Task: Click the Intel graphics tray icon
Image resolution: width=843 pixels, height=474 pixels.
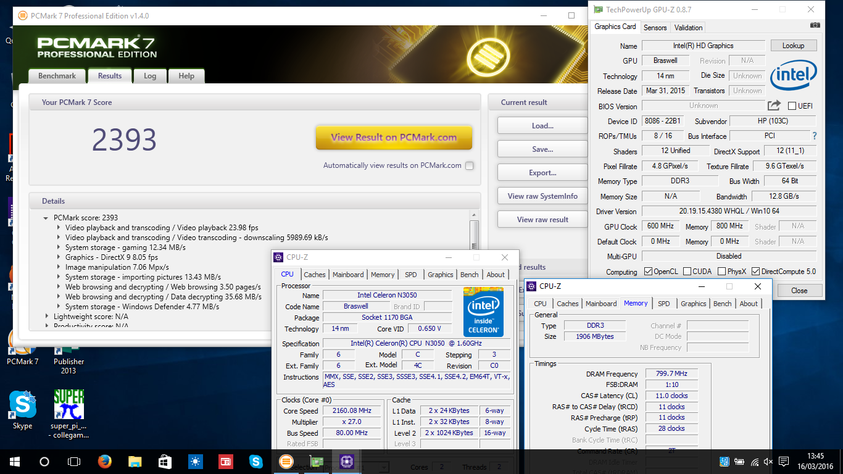Action: [725, 462]
